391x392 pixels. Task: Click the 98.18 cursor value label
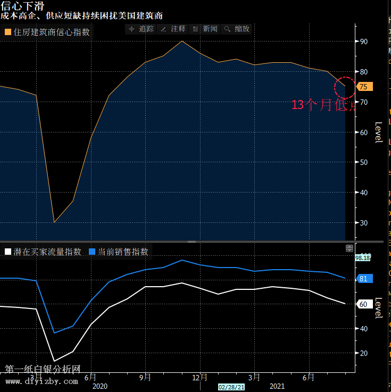coord(362,258)
